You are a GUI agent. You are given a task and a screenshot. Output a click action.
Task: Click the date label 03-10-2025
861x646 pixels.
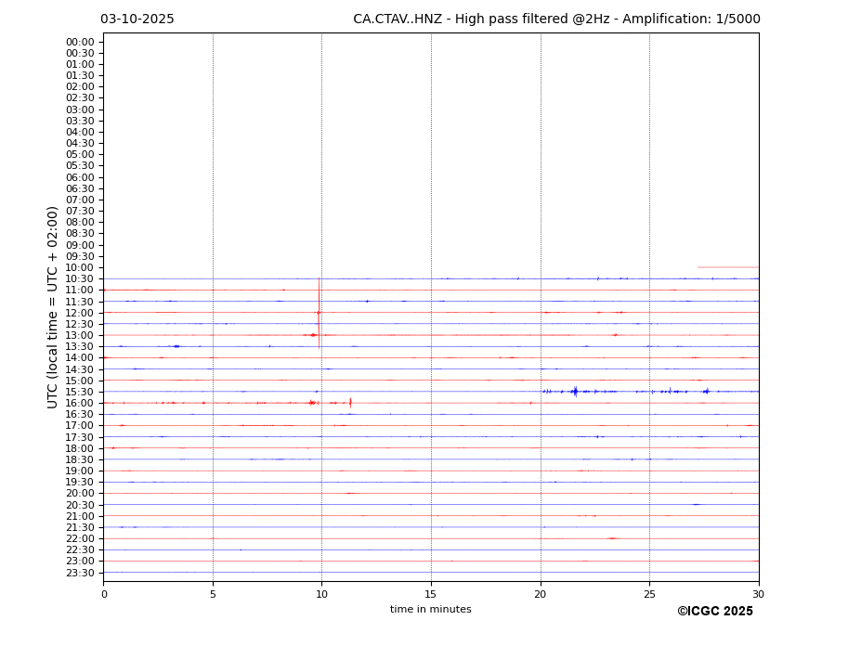point(137,19)
